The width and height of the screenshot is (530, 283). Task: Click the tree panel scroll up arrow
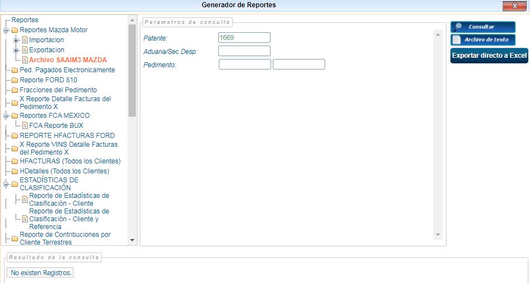(x=132, y=20)
